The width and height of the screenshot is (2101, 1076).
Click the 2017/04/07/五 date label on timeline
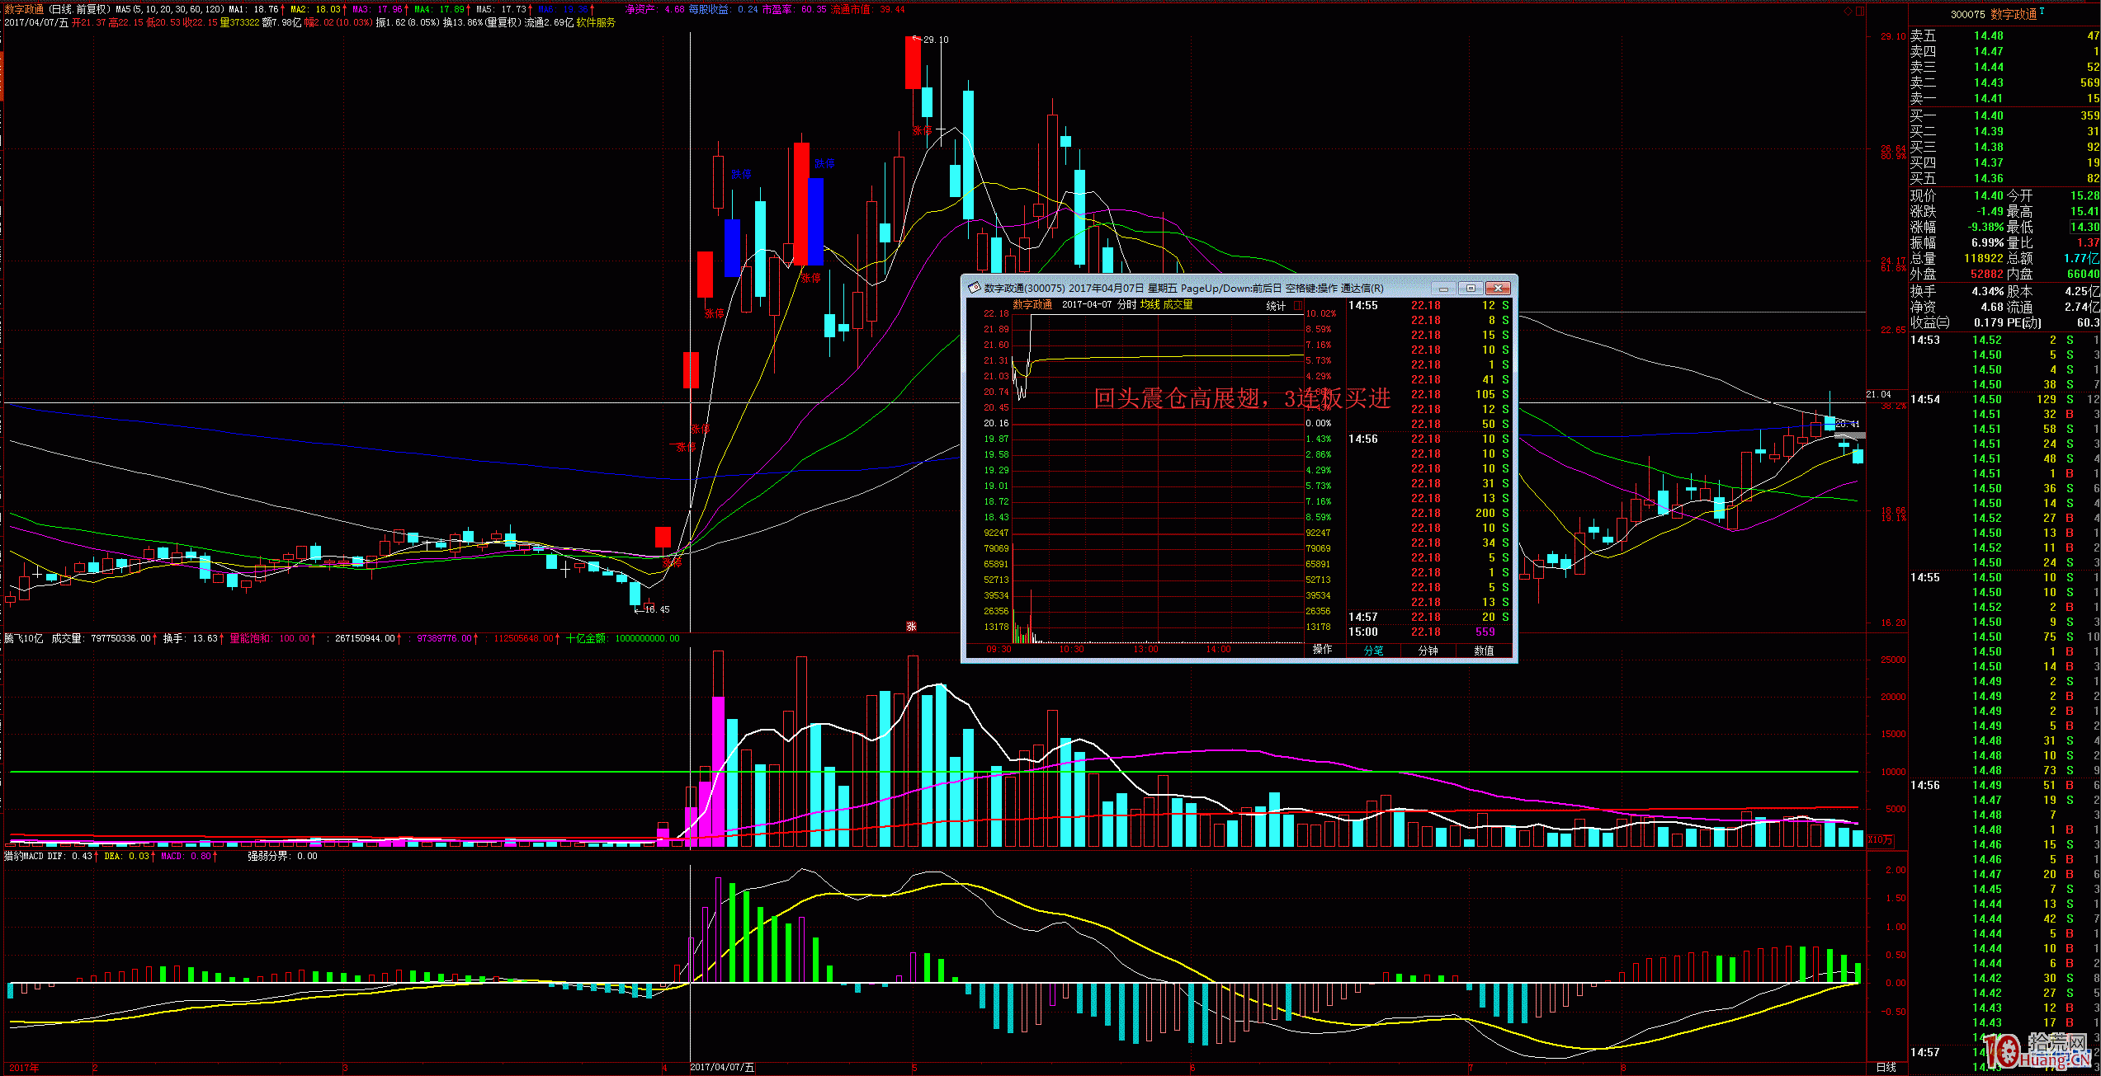[x=722, y=1068]
